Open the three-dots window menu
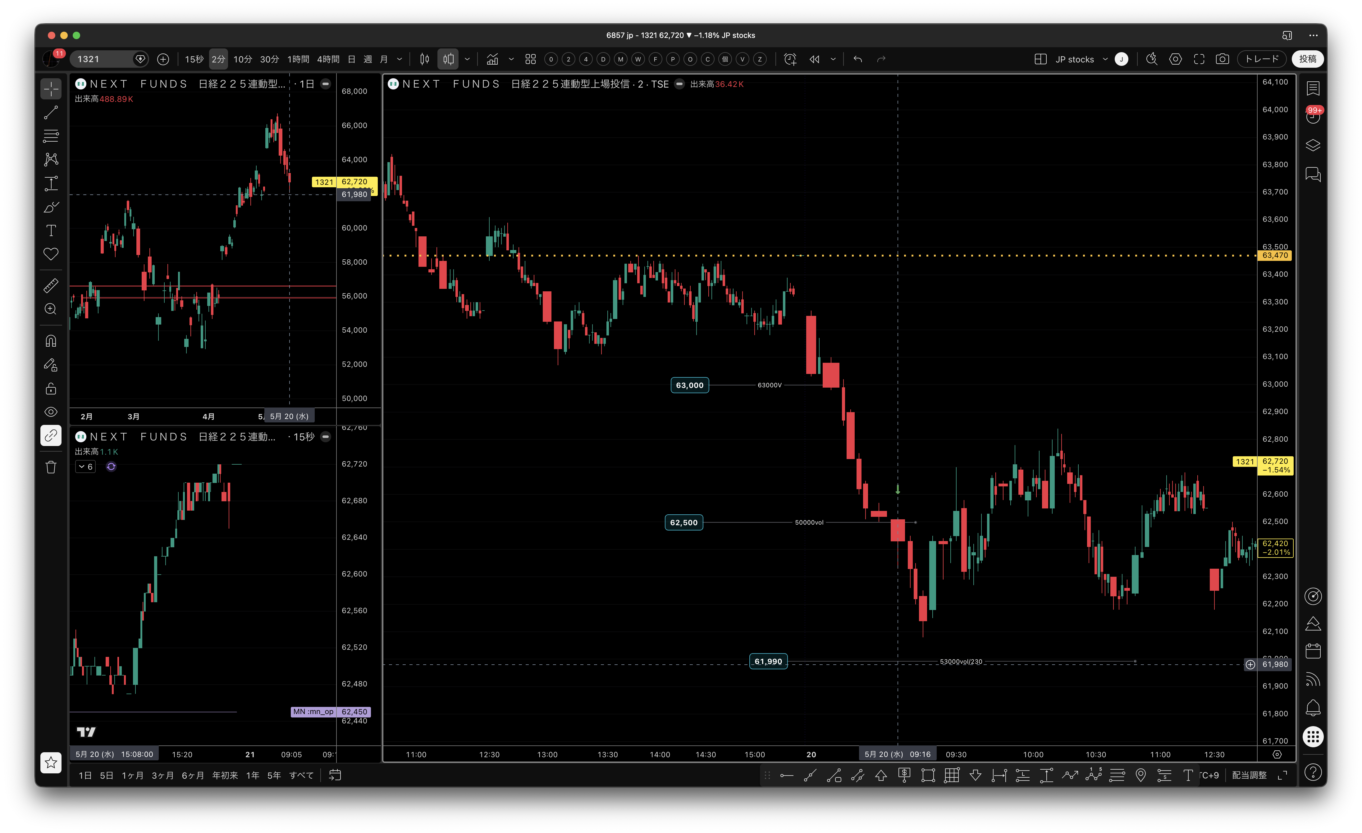This screenshot has height=833, width=1362. pos(1313,35)
